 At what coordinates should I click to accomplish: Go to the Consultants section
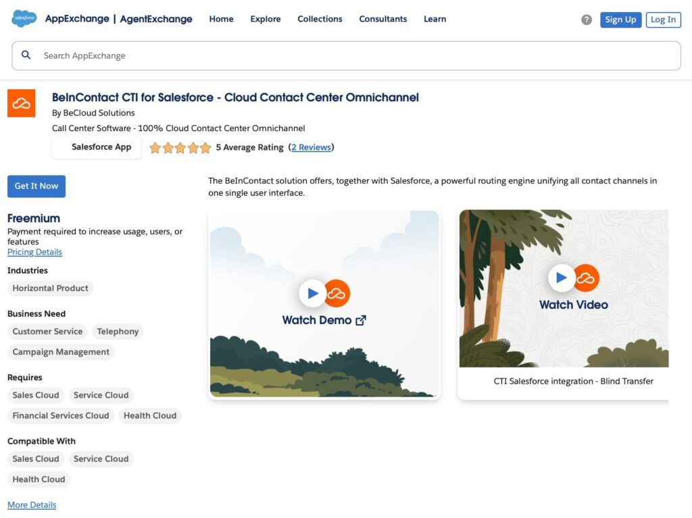(382, 19)
